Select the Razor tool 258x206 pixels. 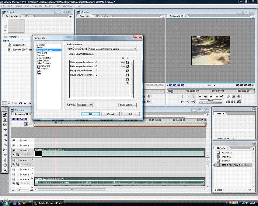pos(5,145)
